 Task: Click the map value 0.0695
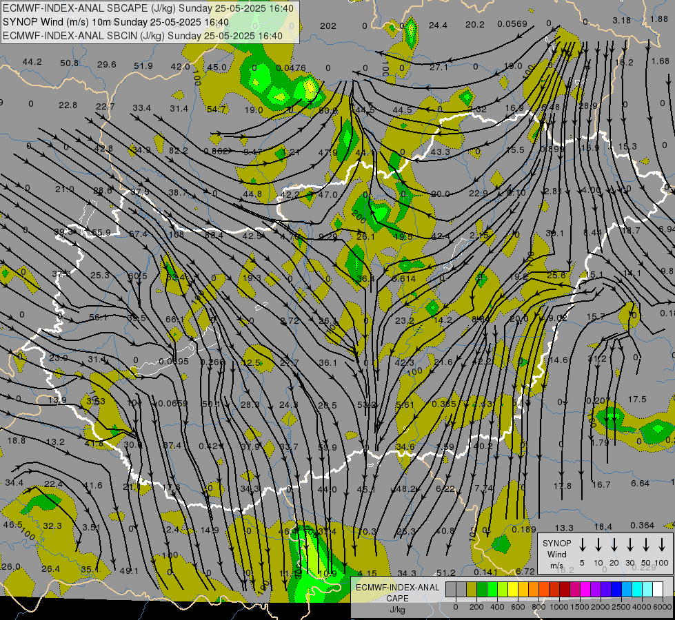174,362
